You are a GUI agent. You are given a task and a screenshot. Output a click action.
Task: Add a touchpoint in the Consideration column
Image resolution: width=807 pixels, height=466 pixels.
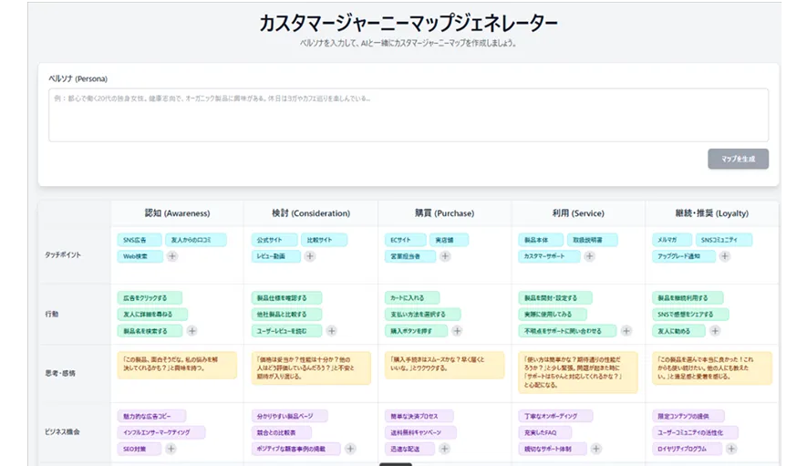coord(309,256)
